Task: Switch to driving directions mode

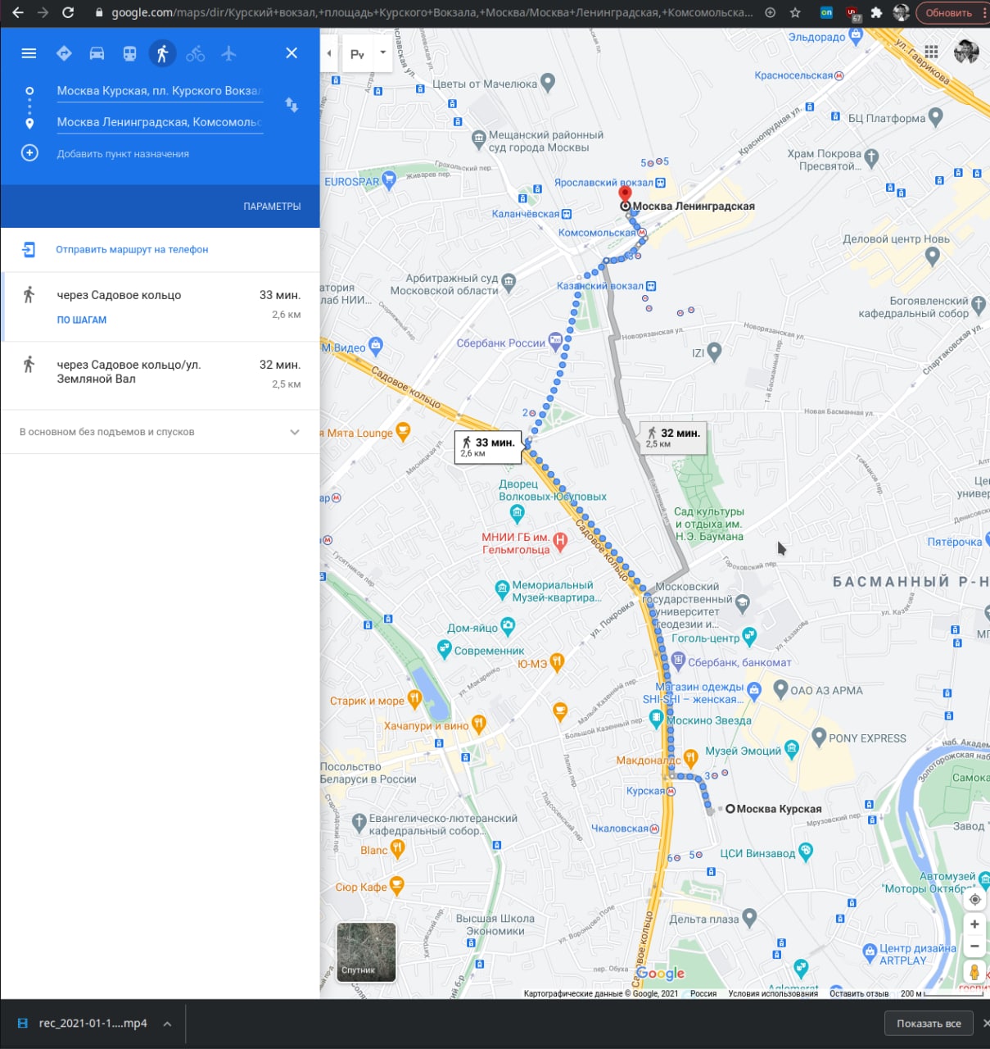Action: (97, 53)
